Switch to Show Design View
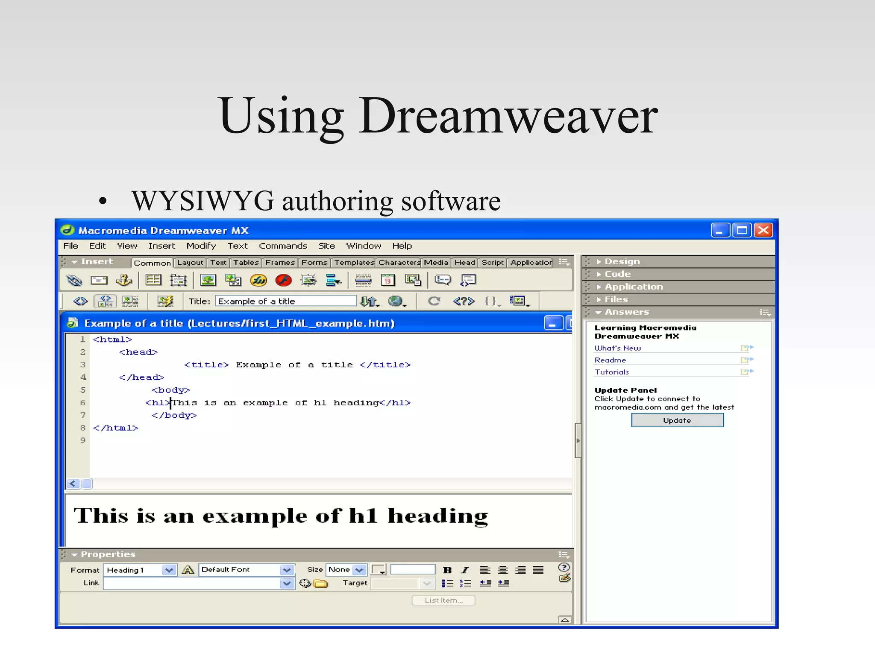Image resolution: width=875 pixels, height=656 pixels. [x=130, y=302]
